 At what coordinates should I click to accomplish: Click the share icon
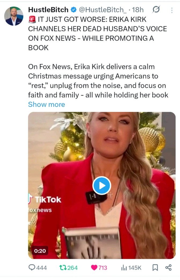click(x=168, y=267)
